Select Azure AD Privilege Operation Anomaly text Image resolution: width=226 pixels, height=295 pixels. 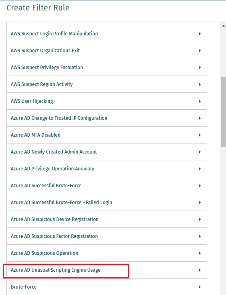click(x=53, y=169)
